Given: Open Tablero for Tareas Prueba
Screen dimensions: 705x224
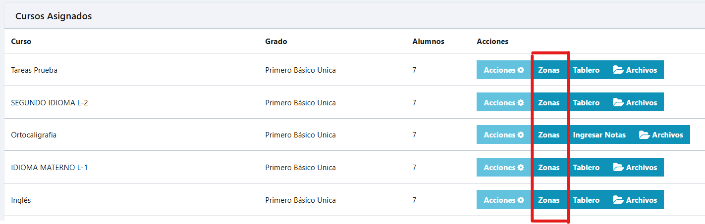Looking at the screenshot, I should tap(586, 70).
